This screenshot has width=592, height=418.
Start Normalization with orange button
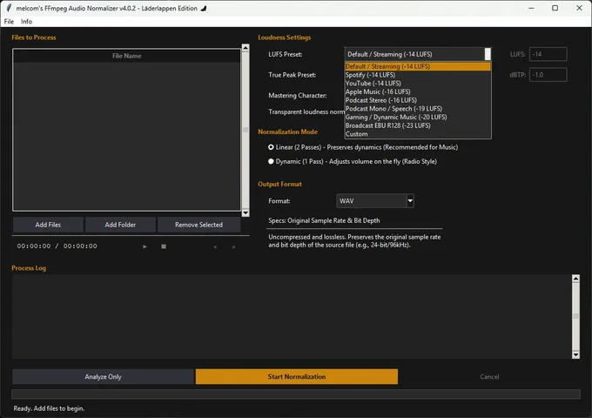(297, 377)
